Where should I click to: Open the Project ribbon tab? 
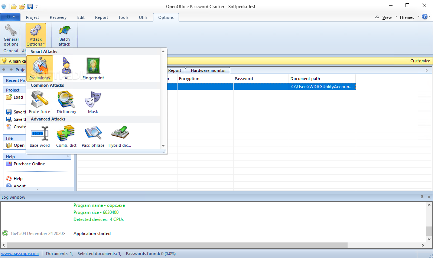coord(32,17)
